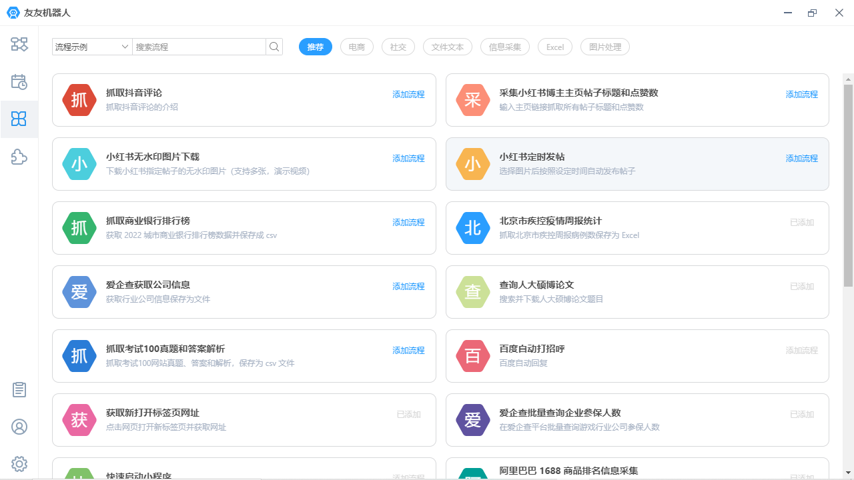Open the workflow editor panel in the sidebar
Image resolution: width=854 pixels, height=480 pixels.
pos(19,44)
